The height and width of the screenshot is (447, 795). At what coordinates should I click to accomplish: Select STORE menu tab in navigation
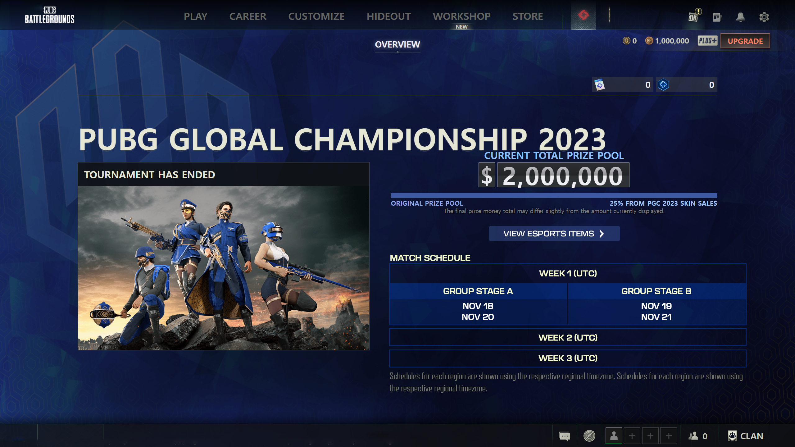527,16
